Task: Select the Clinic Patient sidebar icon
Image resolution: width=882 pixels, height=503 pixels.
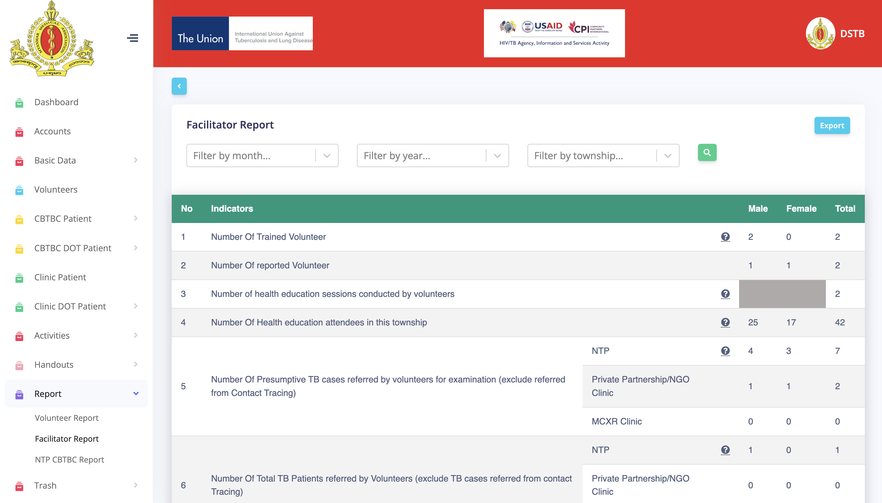Action: tap(19, 277)
